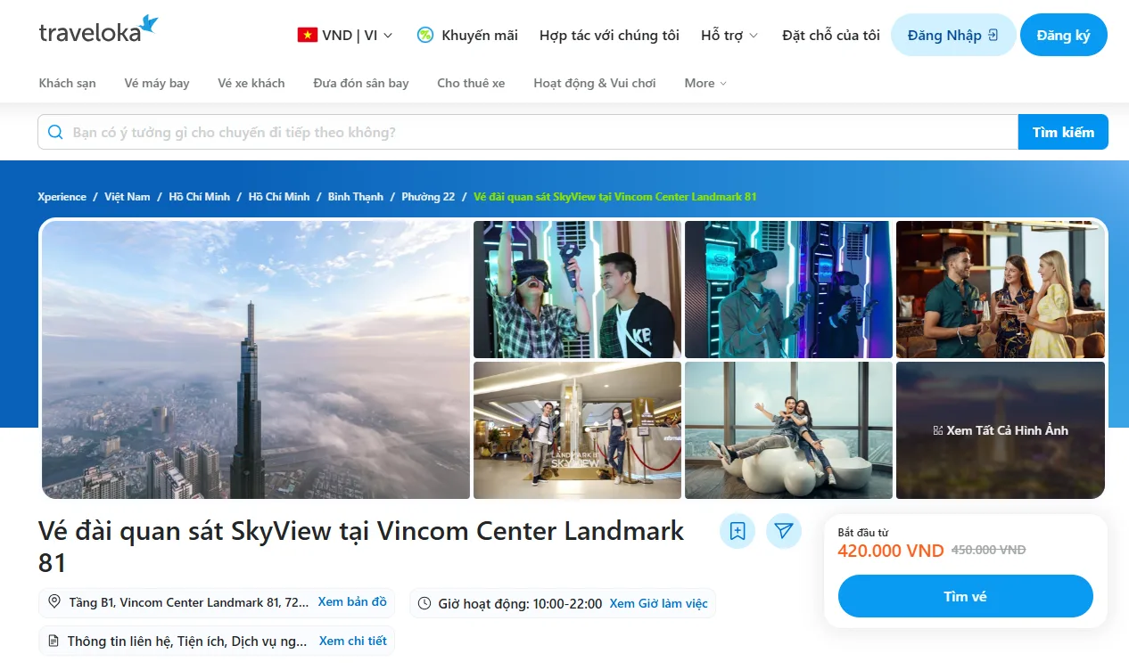
Task: Click the Đăng Nhập button
Action: [x=953, y=36]
